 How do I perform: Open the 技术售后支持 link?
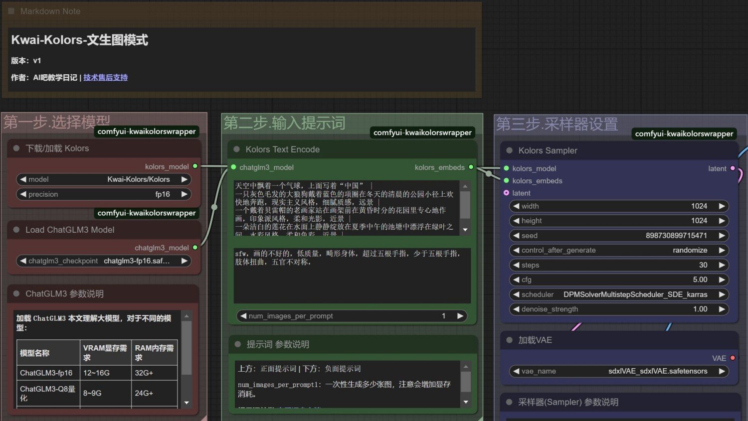point(105,77)
